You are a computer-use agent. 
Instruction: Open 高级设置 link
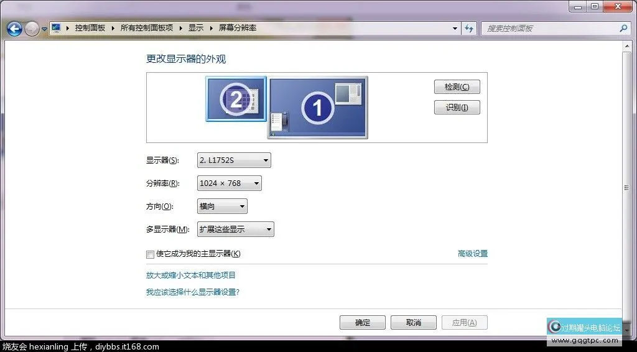473,254
